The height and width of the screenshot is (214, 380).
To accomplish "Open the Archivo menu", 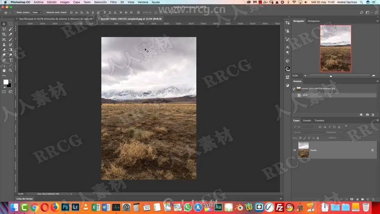I will pos(39,2).
